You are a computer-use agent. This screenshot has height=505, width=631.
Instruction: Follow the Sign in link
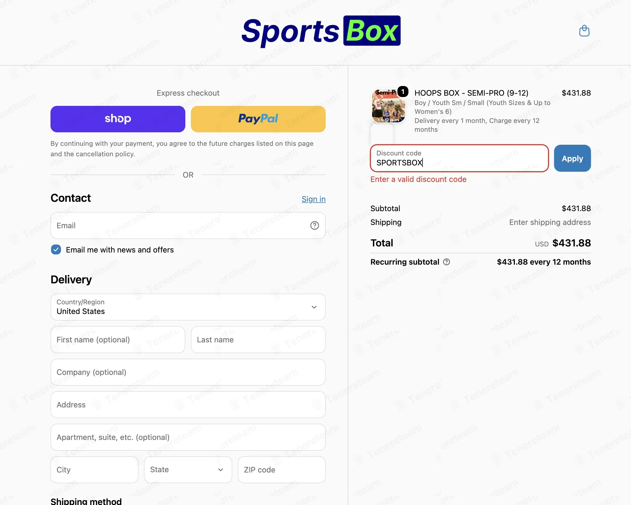pyautogui.click(x=314, y=199)
